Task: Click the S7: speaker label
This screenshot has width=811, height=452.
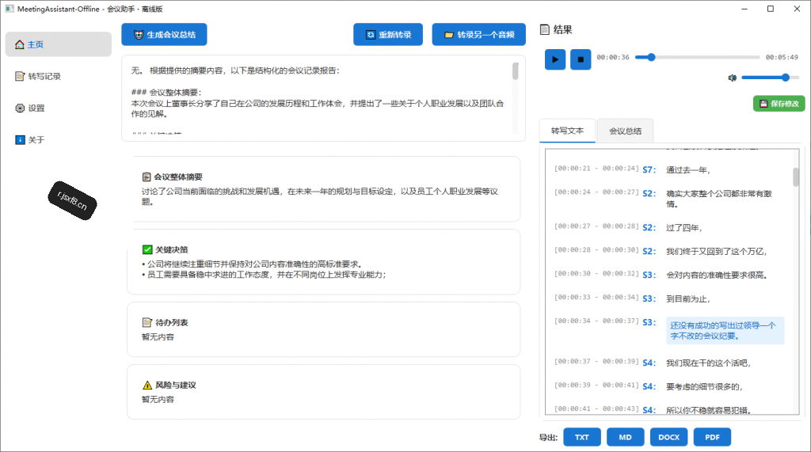Action: point(649,169)
